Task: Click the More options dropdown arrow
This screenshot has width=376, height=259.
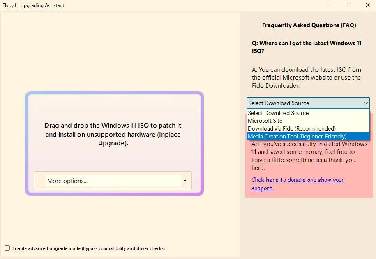Action: click(185, 181)
